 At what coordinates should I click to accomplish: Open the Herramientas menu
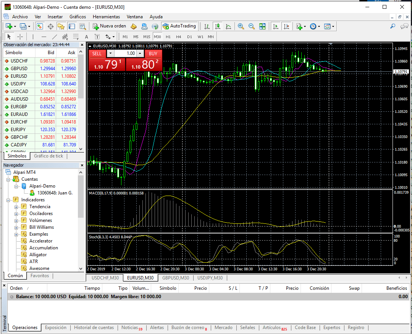click(106, 17)
